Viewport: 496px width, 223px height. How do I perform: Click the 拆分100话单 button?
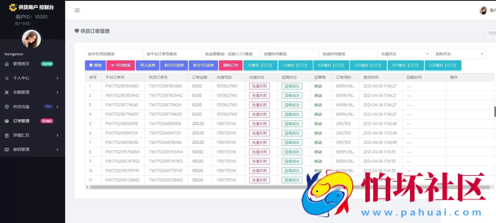tap(203, 65)
